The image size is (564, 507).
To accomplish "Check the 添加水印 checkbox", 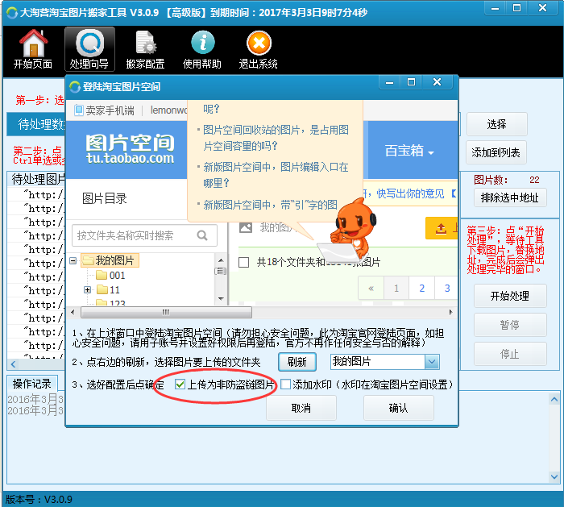I will 285,384.
